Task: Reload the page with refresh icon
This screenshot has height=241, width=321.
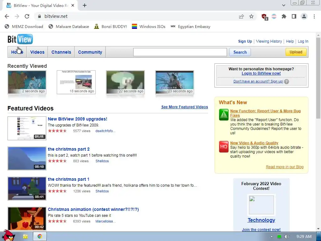Action: pyautogui.click(x=27, y=16)
